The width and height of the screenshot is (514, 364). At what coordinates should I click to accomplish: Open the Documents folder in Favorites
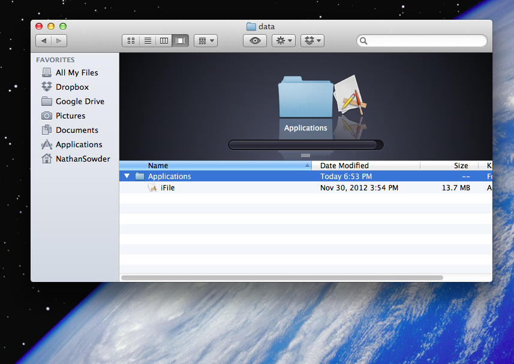76,130
